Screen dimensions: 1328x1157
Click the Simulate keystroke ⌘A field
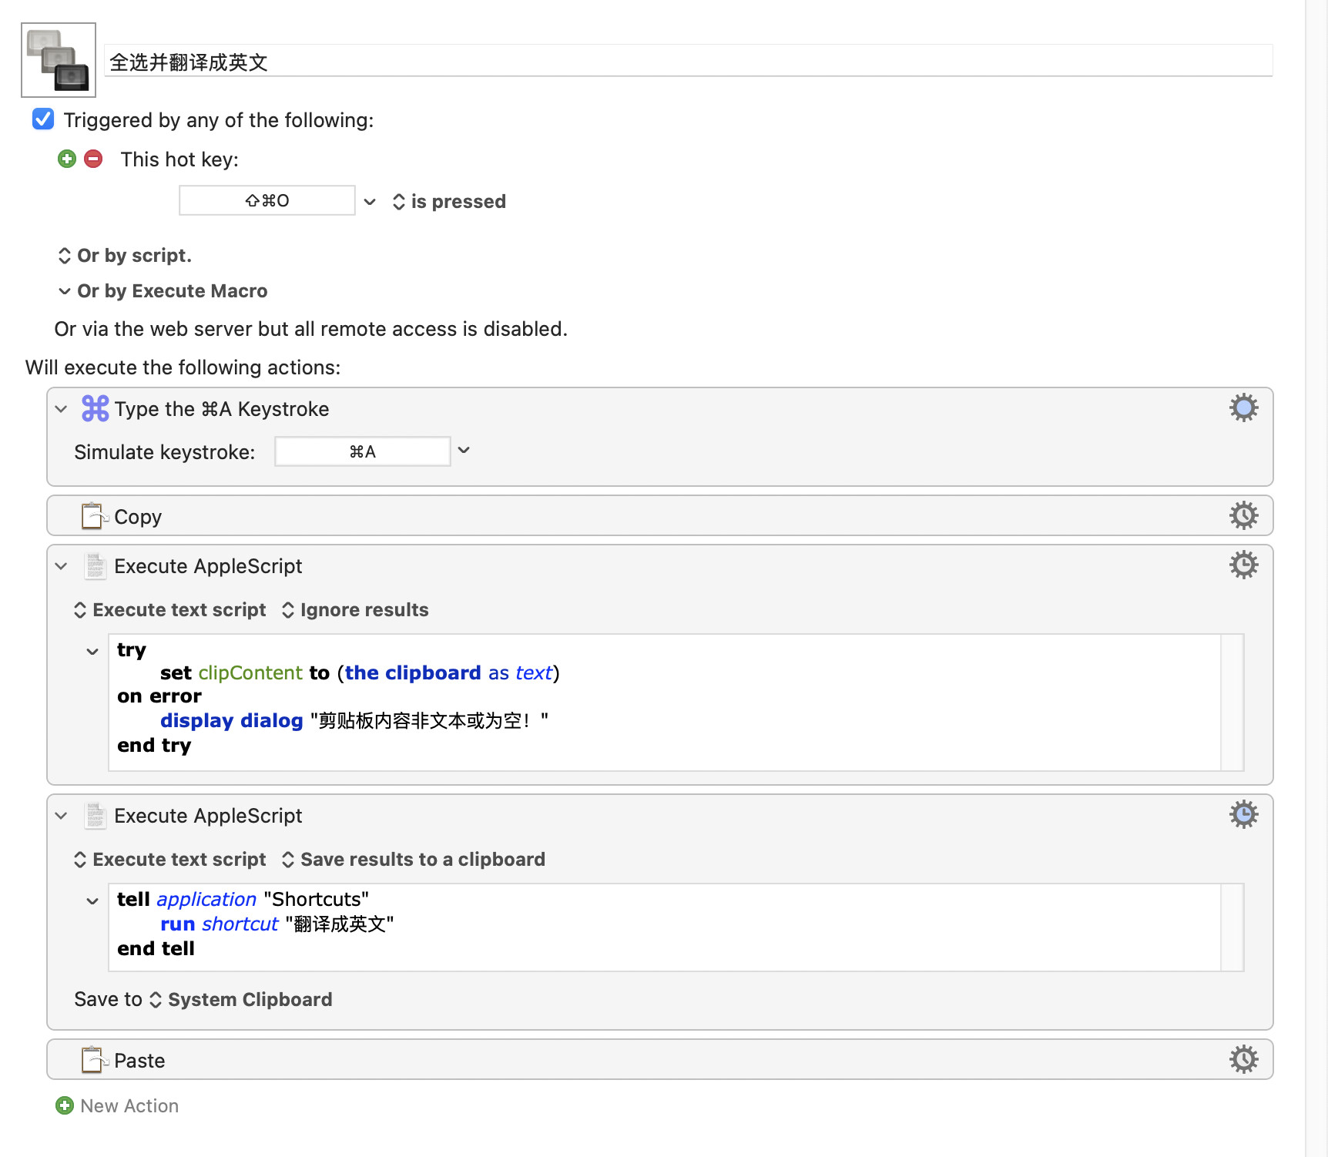(x=363, y=451)
